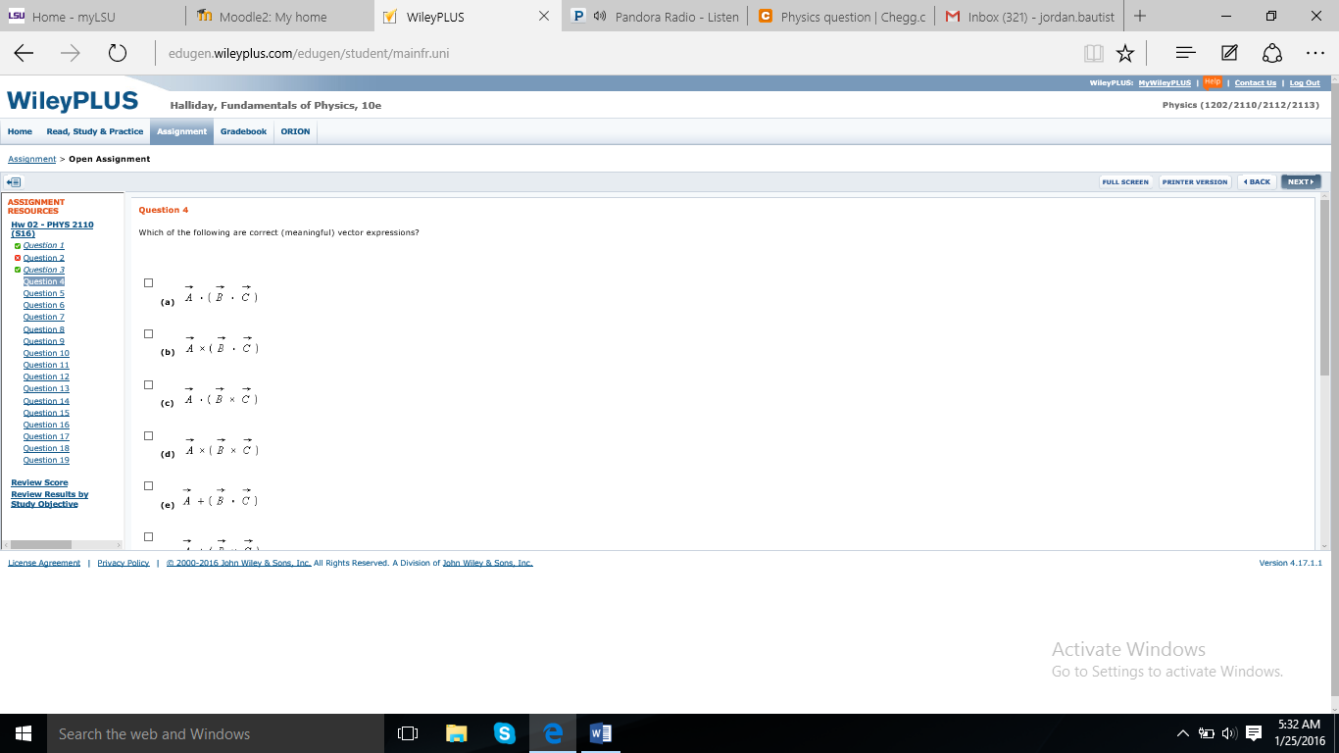
Task: Open Action Center notifications icon
Action: pos(1254,733)
